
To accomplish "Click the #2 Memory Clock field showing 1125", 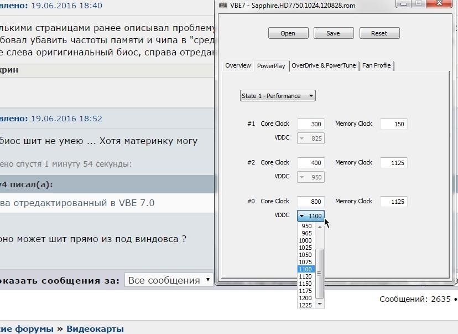I will 393,163.
